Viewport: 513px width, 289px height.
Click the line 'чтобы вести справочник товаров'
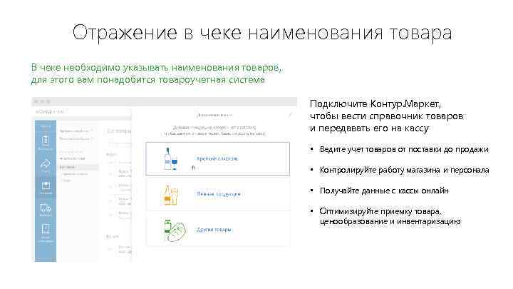click(387, 116)
